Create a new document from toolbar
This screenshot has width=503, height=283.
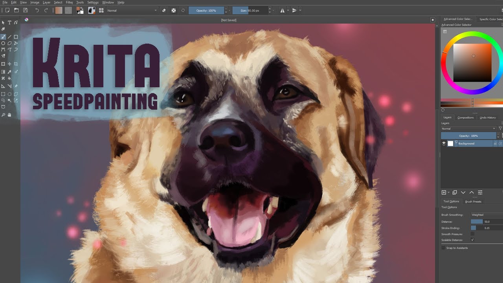7,10
